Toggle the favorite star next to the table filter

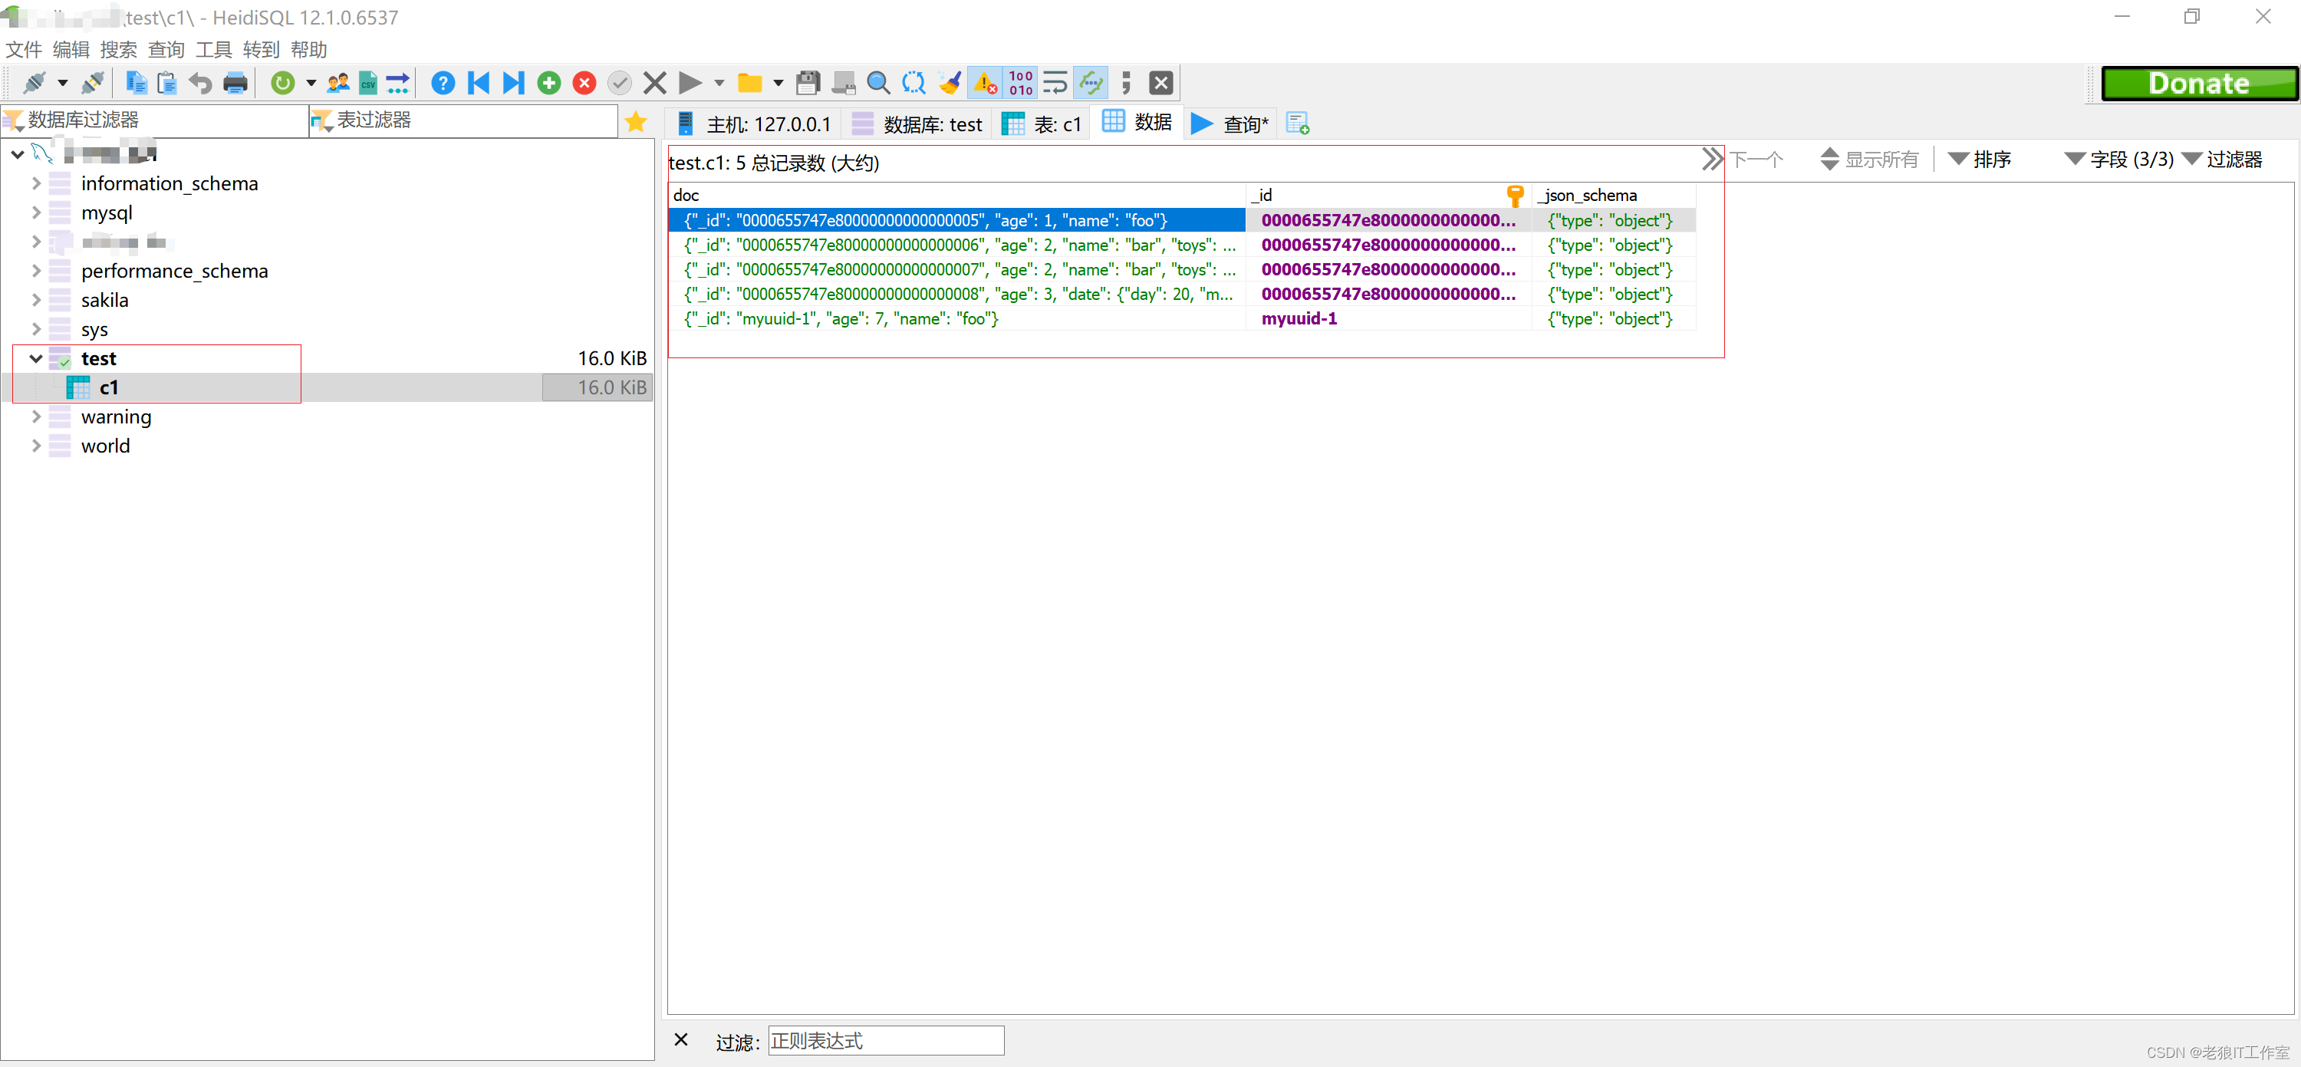pos(636,121)
